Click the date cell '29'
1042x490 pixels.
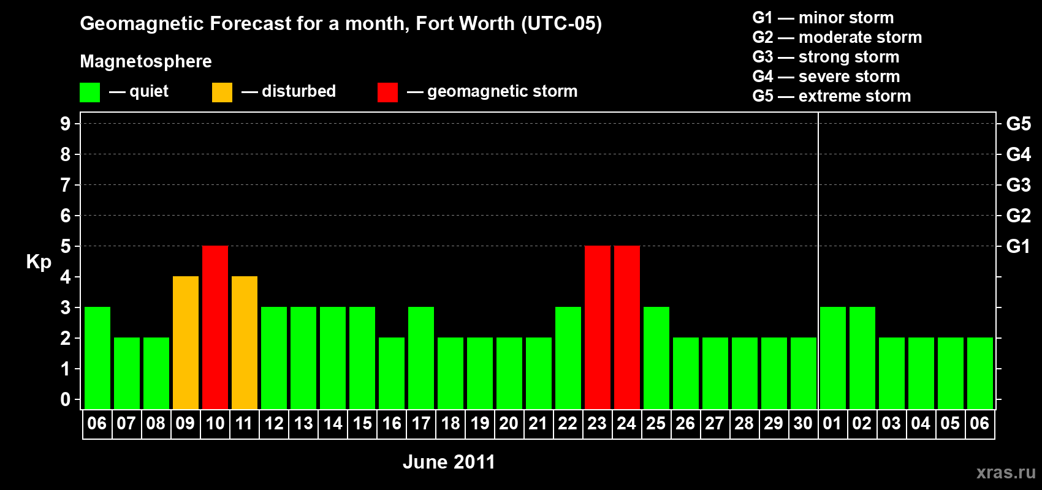(x=774, y=424)
